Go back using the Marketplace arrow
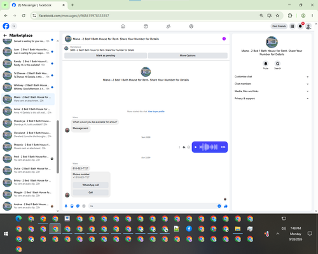318x254 pixels. point(5,36)
